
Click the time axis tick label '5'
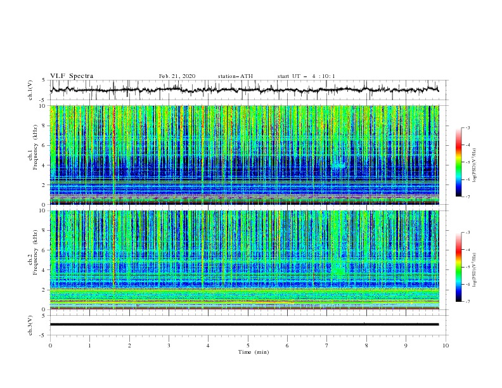pos(248,346)
